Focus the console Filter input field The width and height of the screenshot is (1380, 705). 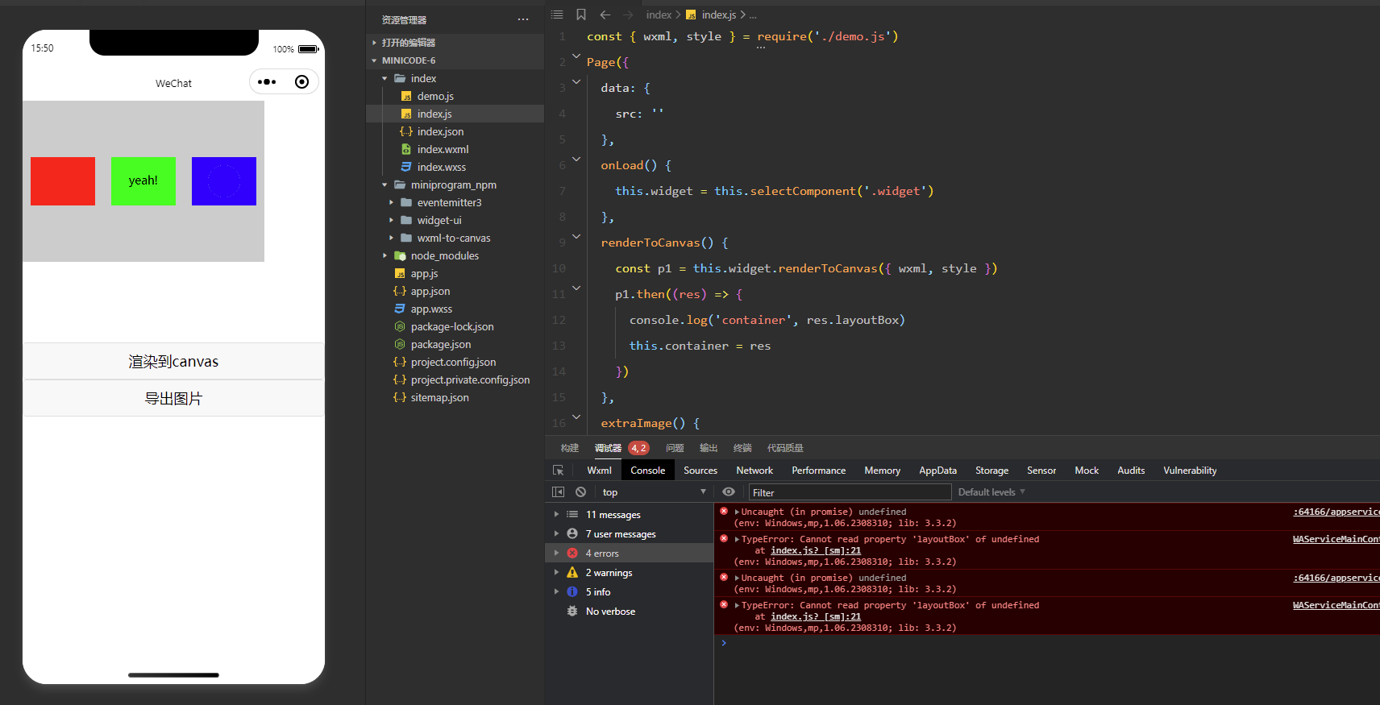(850, 492)
